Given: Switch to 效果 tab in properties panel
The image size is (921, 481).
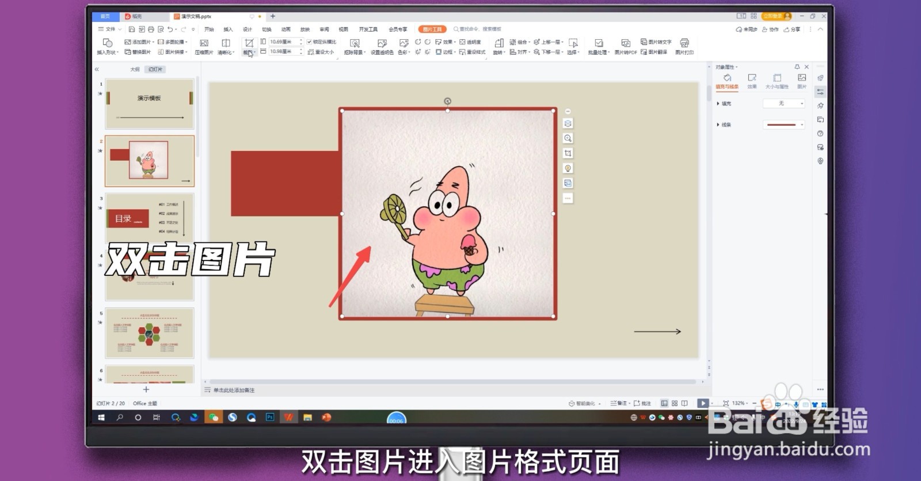Looking at the screenshot, I should coord(752,81).
